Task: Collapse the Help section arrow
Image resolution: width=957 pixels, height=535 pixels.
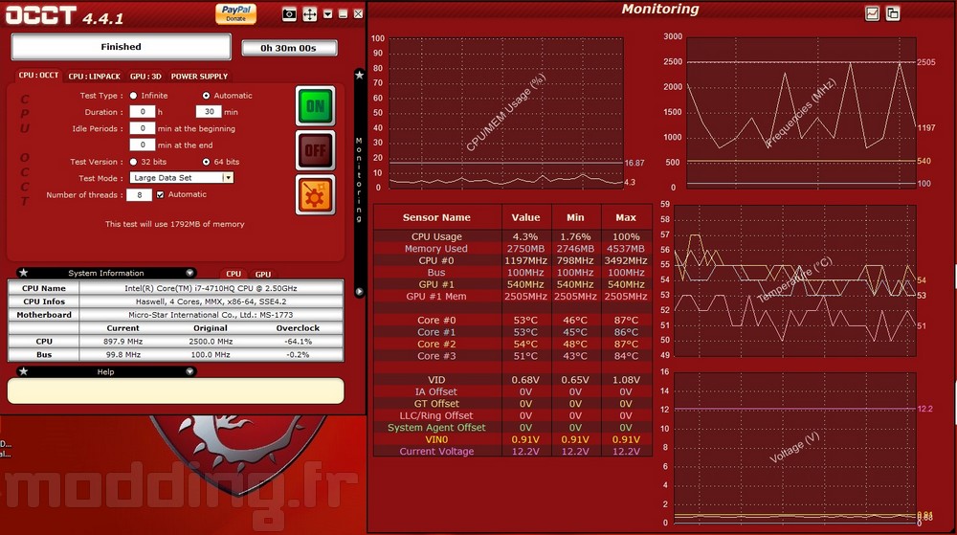Action: click(x=189, y=371)
